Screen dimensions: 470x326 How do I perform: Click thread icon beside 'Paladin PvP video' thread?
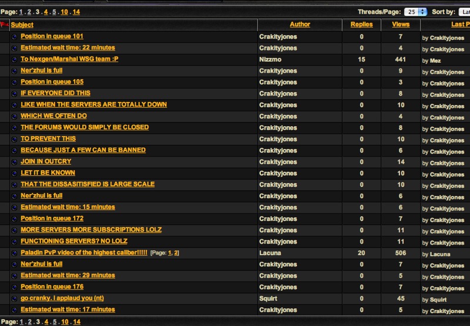point(15,253)
